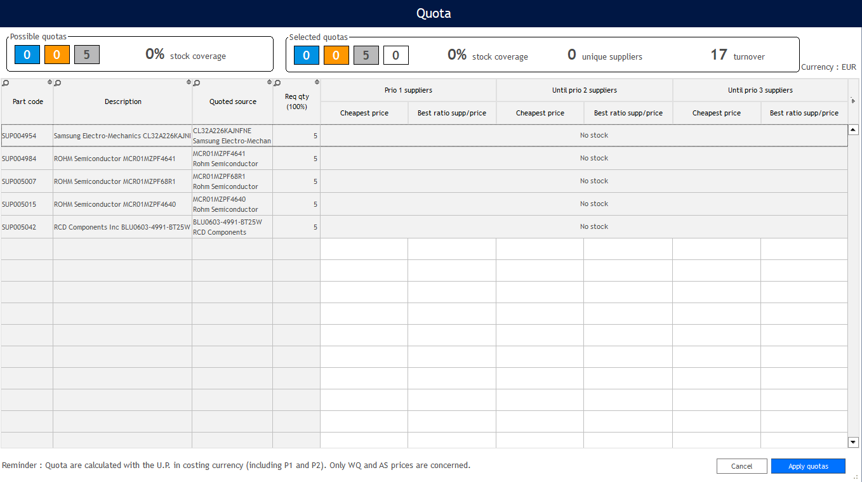The image size is (862, 482).
Task: Click the orange swatch in Selected quotas
Action: (x=336, y=56)
